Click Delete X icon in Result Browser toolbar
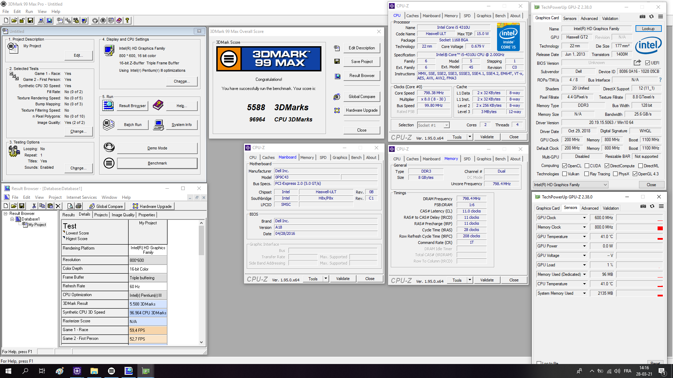The height and width of the screenshot is (378, 673). 58,206
